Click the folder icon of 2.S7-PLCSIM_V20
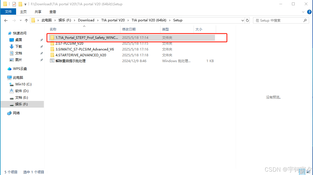The image size is (313, 175). [52, 43]
